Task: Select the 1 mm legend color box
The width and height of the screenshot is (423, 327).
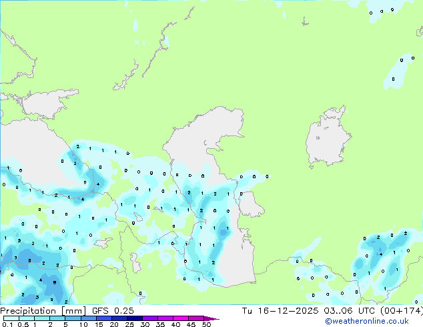Action: click(x=42, y=318)
